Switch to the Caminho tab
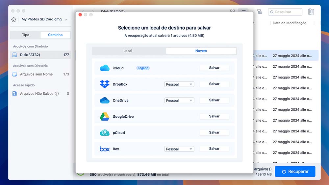The width and height of the screenshot is (329, 185). click(55, 35)
